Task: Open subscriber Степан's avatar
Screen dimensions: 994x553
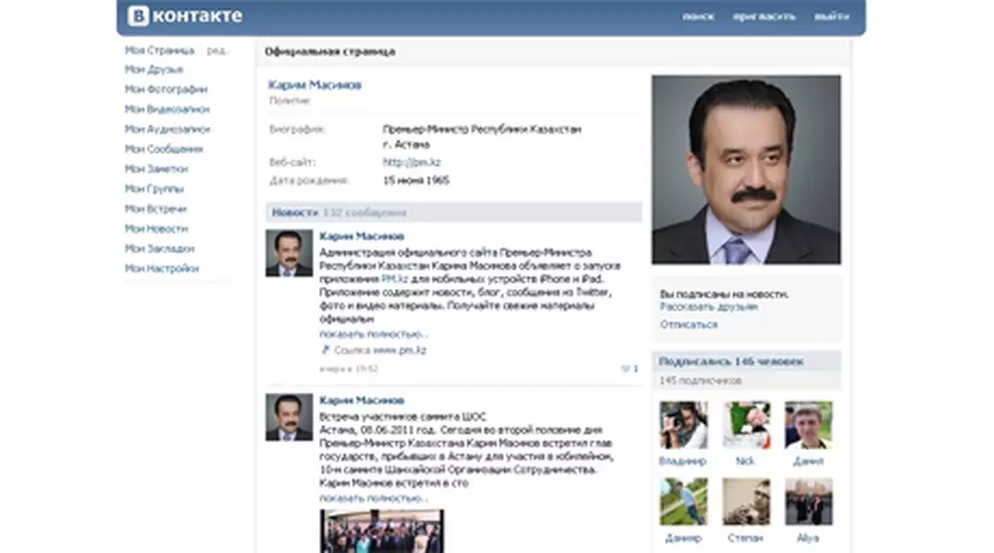Action: pos(745,501)
